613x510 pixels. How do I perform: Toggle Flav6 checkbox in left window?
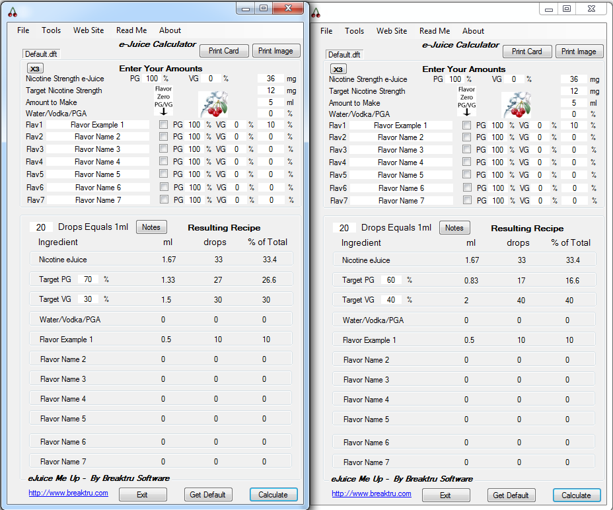coord(164,187)
